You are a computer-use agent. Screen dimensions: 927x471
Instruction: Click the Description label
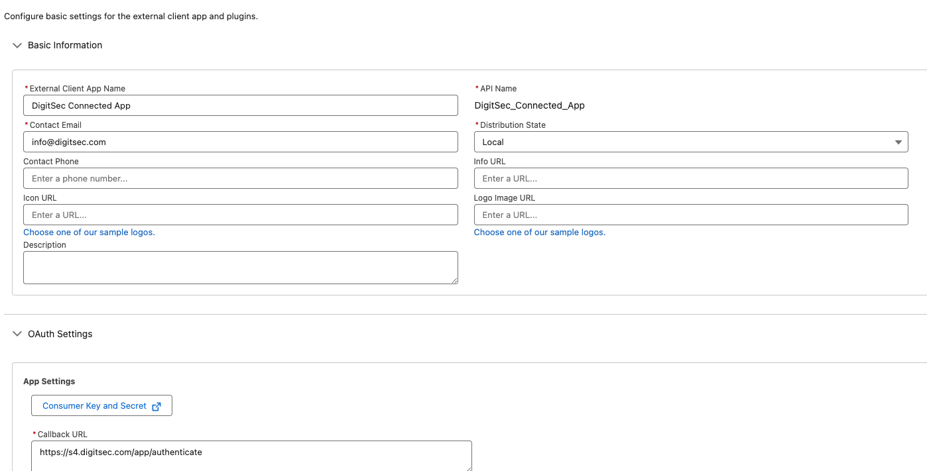[44, 245]
